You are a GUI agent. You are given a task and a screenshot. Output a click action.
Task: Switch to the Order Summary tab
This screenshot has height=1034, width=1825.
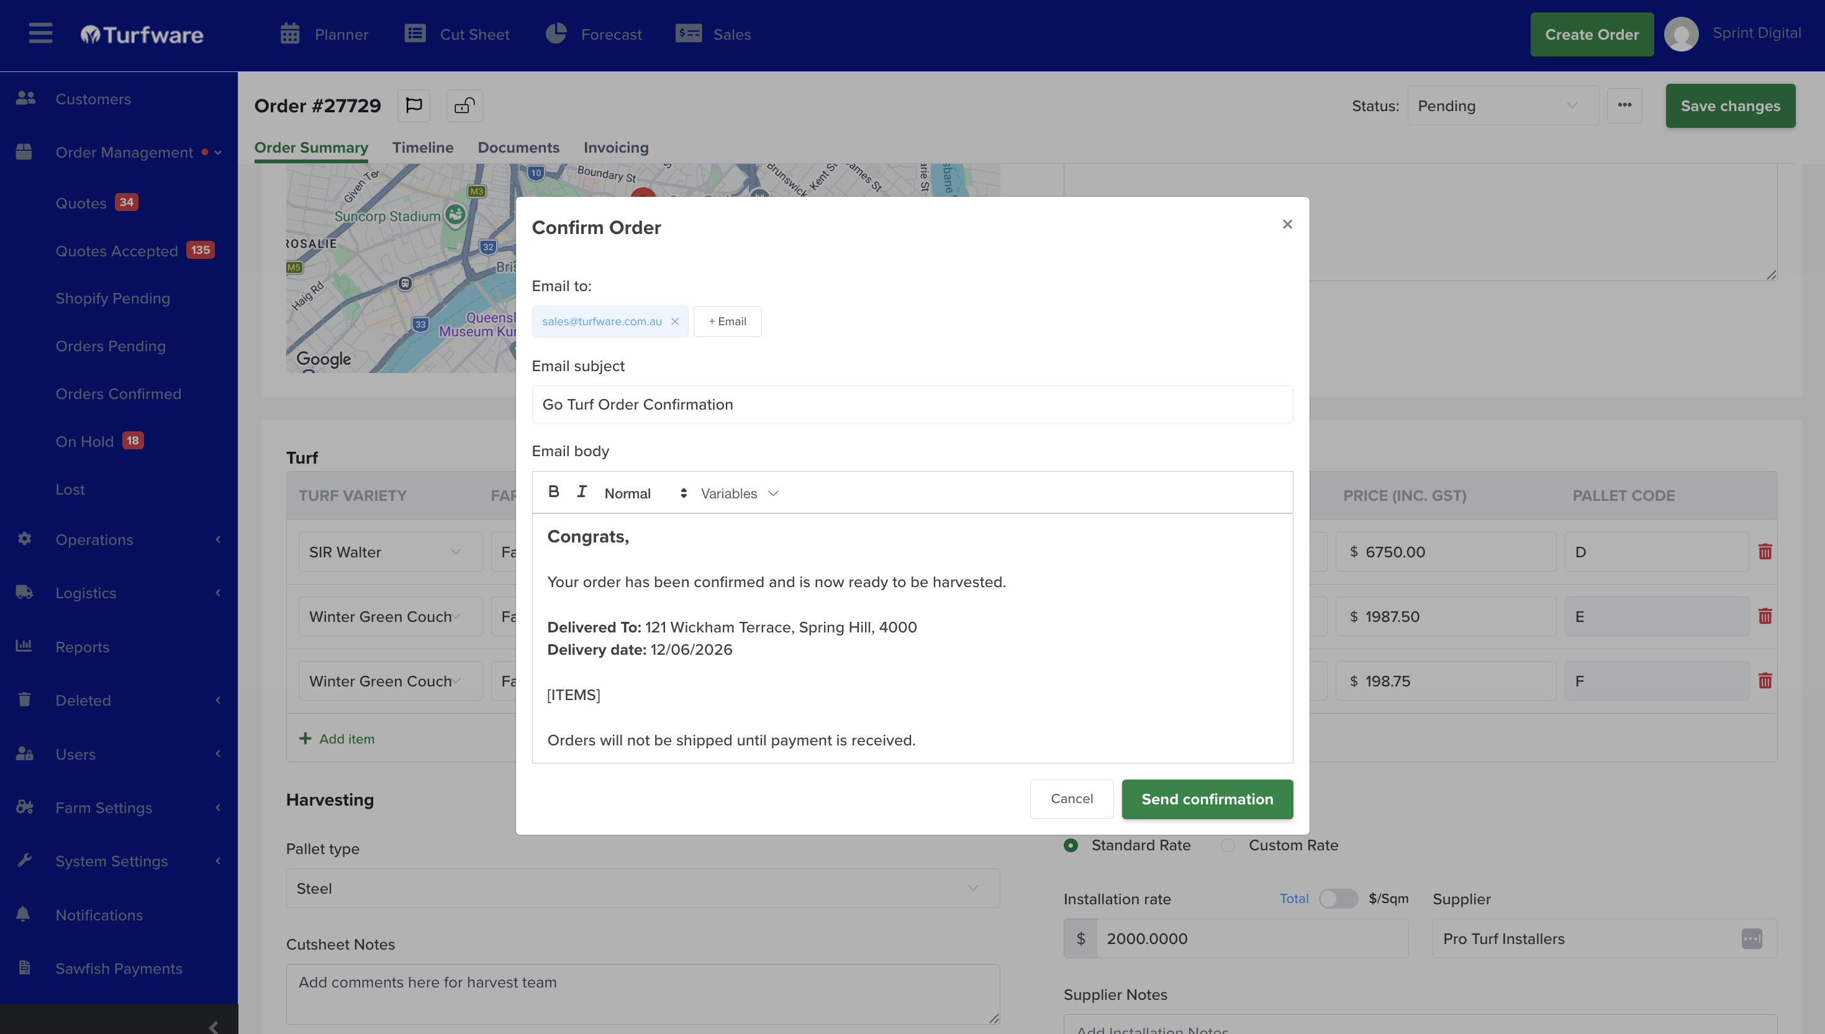tap(311, 148)
